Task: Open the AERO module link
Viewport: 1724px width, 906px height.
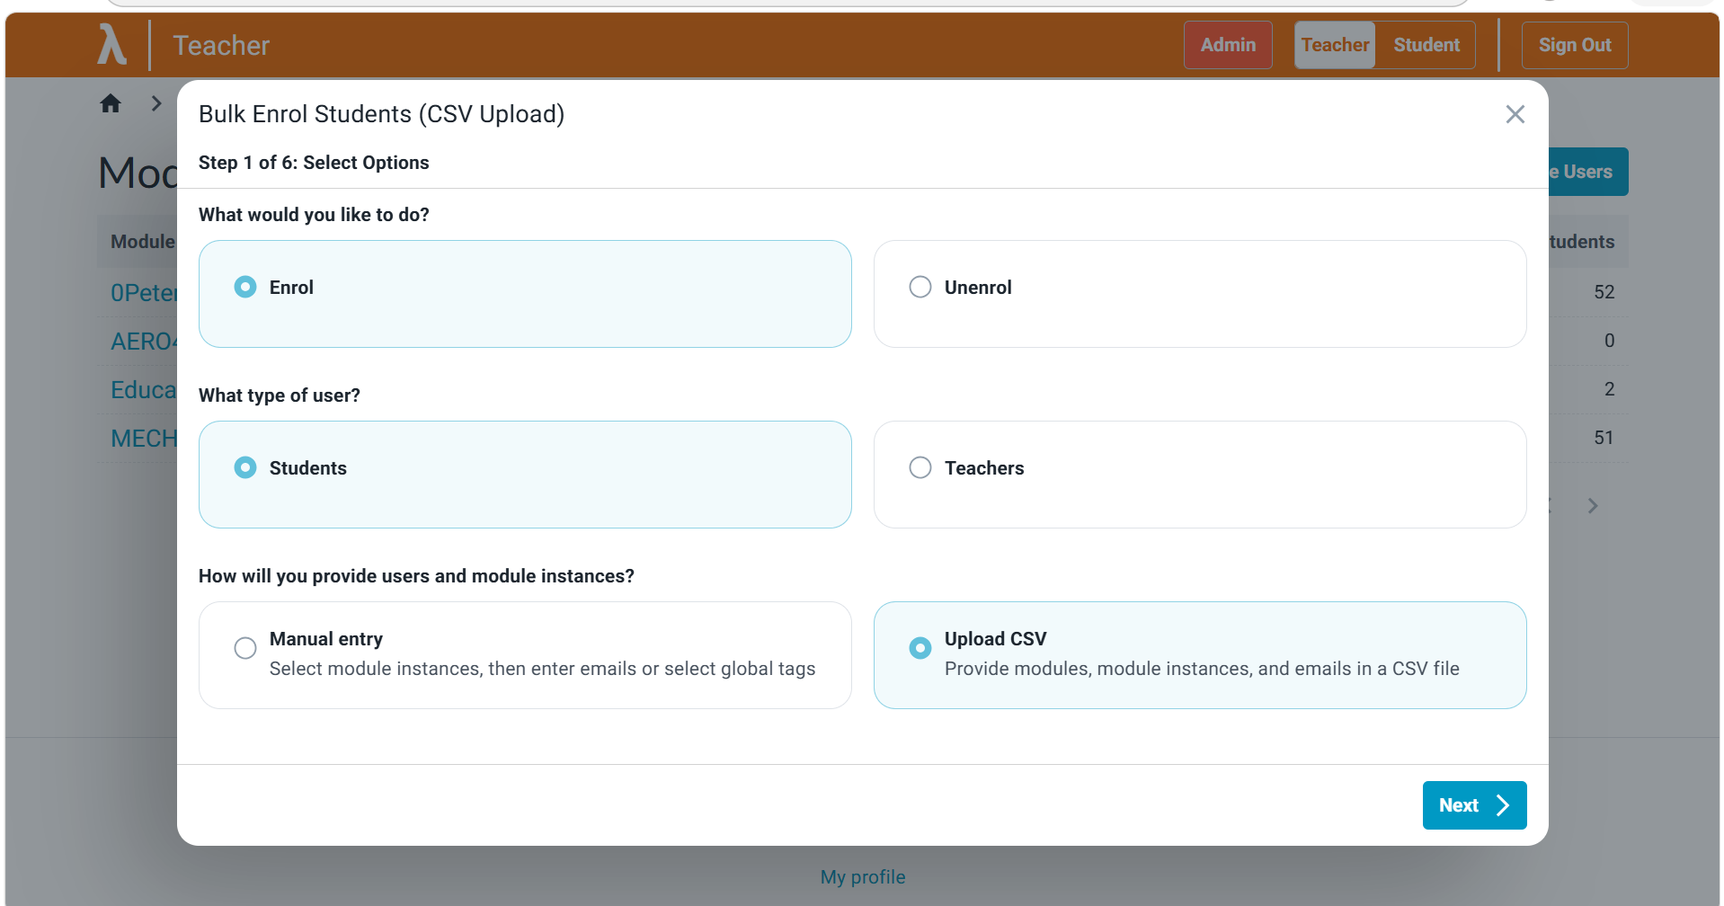Action: (144, 342)
